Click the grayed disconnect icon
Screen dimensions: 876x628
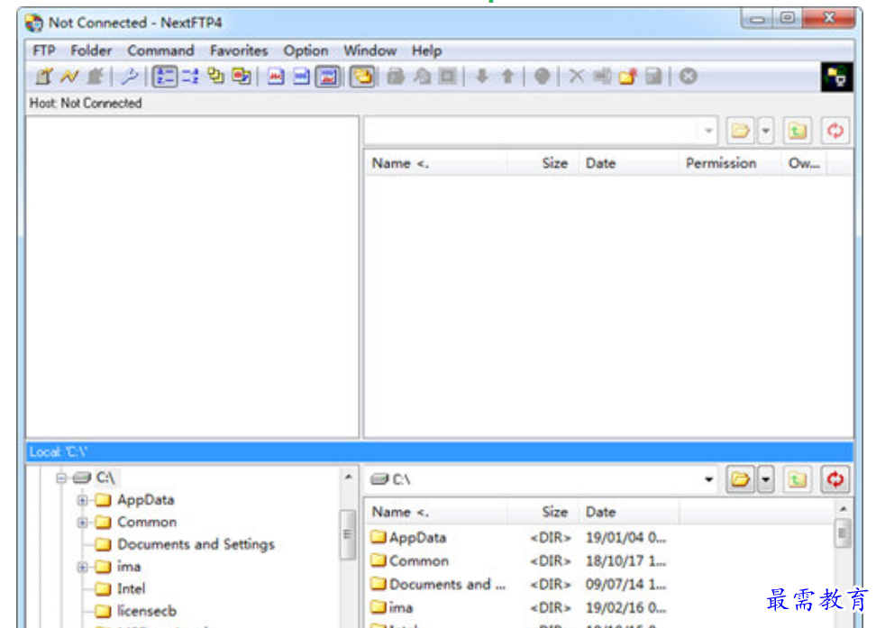point(96,77)
